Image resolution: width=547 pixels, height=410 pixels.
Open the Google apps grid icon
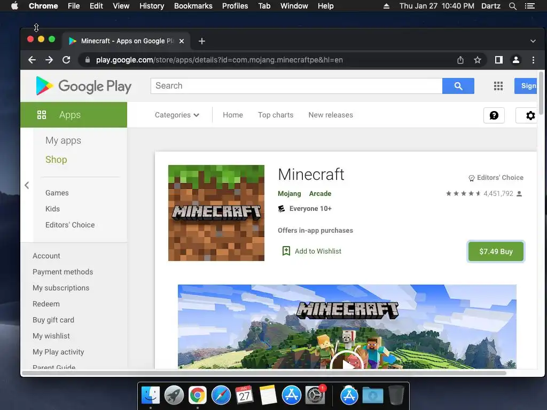coord(498,86)
